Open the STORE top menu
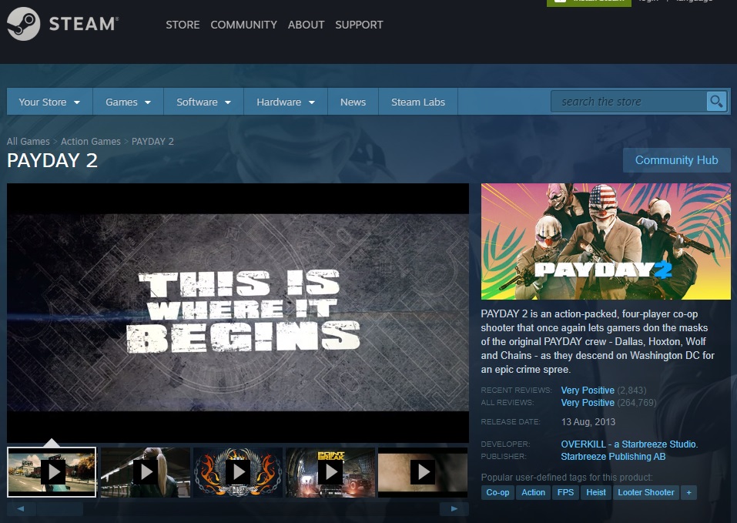This screenshot has height=523, width=737. pos(183,25)
